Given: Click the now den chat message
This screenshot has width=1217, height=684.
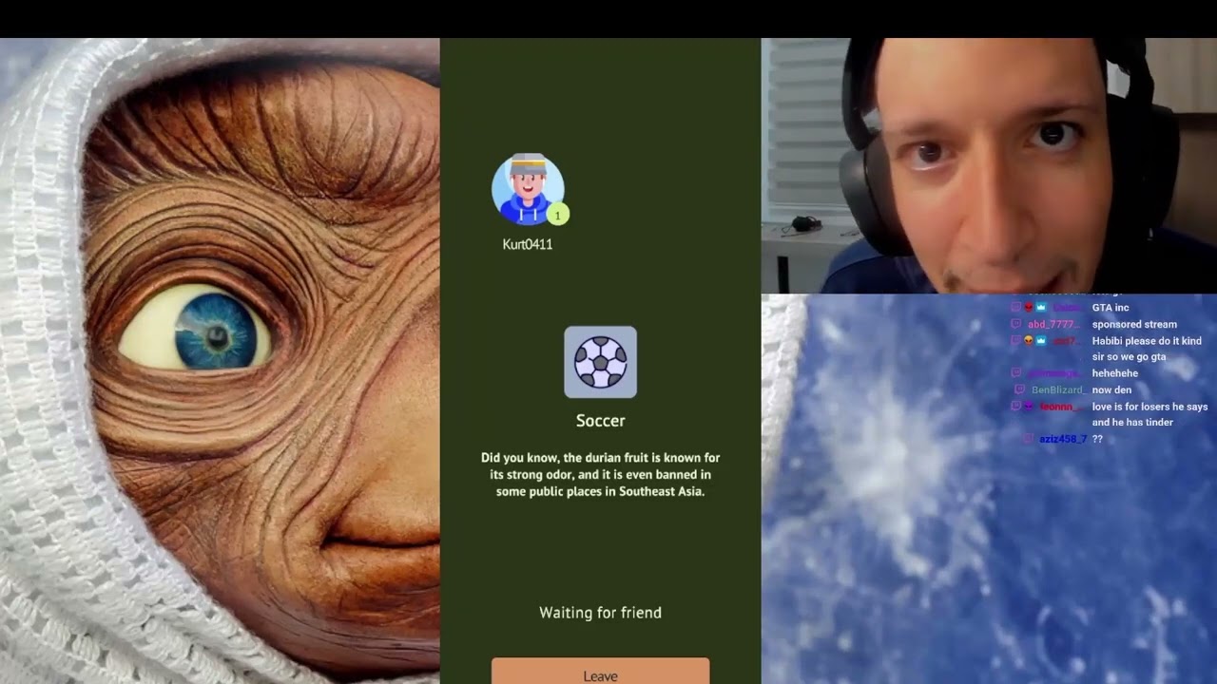Looking at the screenshot, I should pyautogui.click(x=1111, y=389).
